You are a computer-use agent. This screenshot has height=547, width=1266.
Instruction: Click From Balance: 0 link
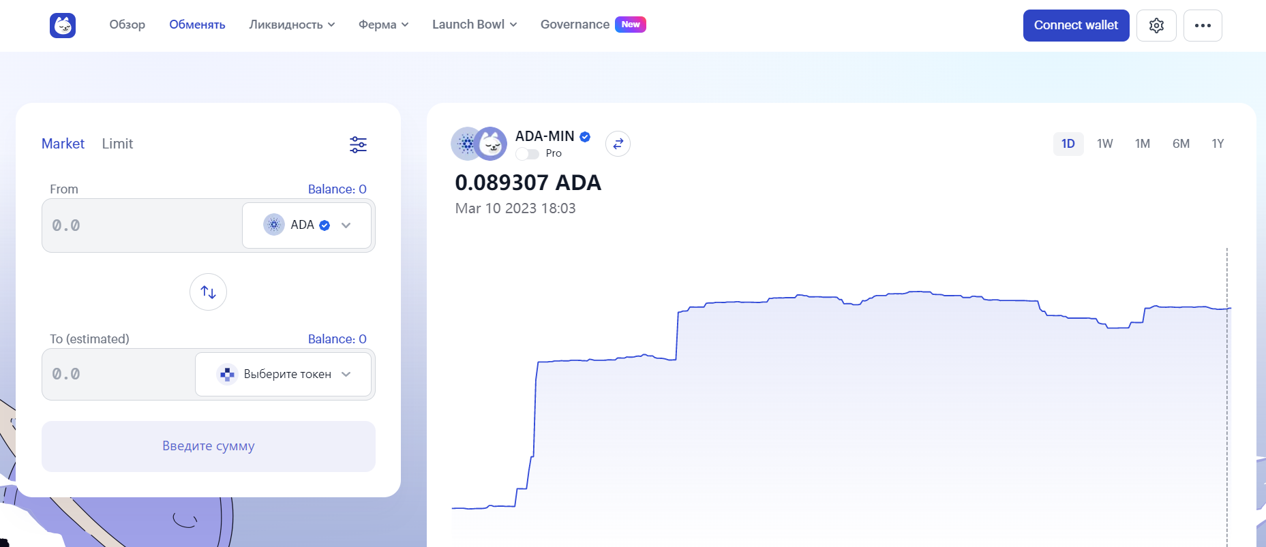pos(337,189)
